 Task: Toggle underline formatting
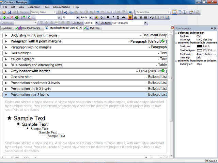pos(118,17)
